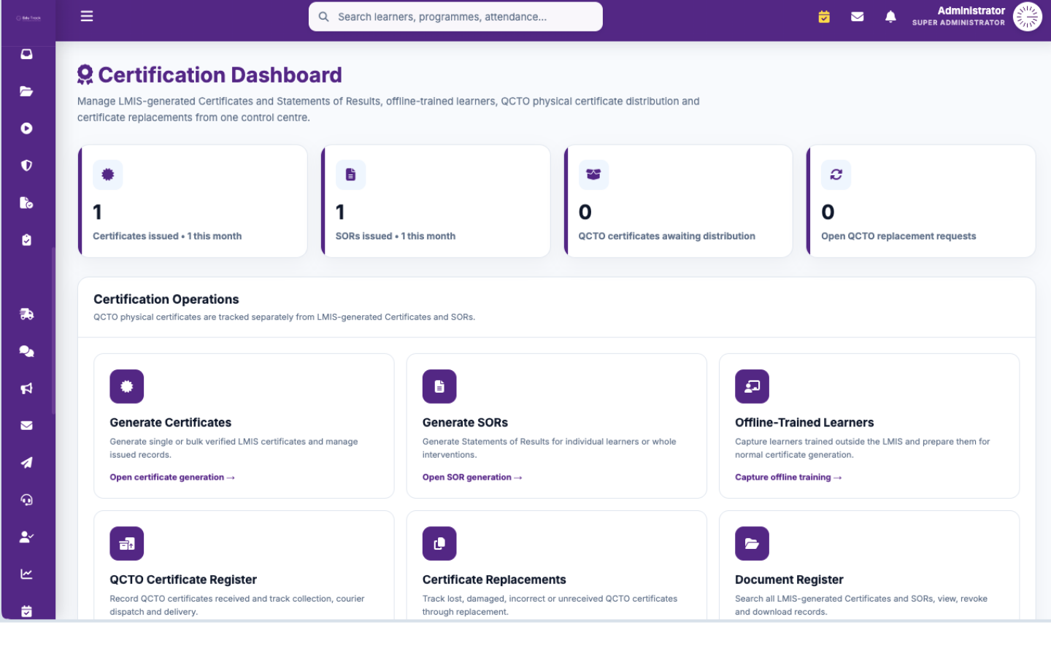Screen dimensions: 1051x657
Task: Click the Administrator profile avatar
Action: (x=1028, y=17)
